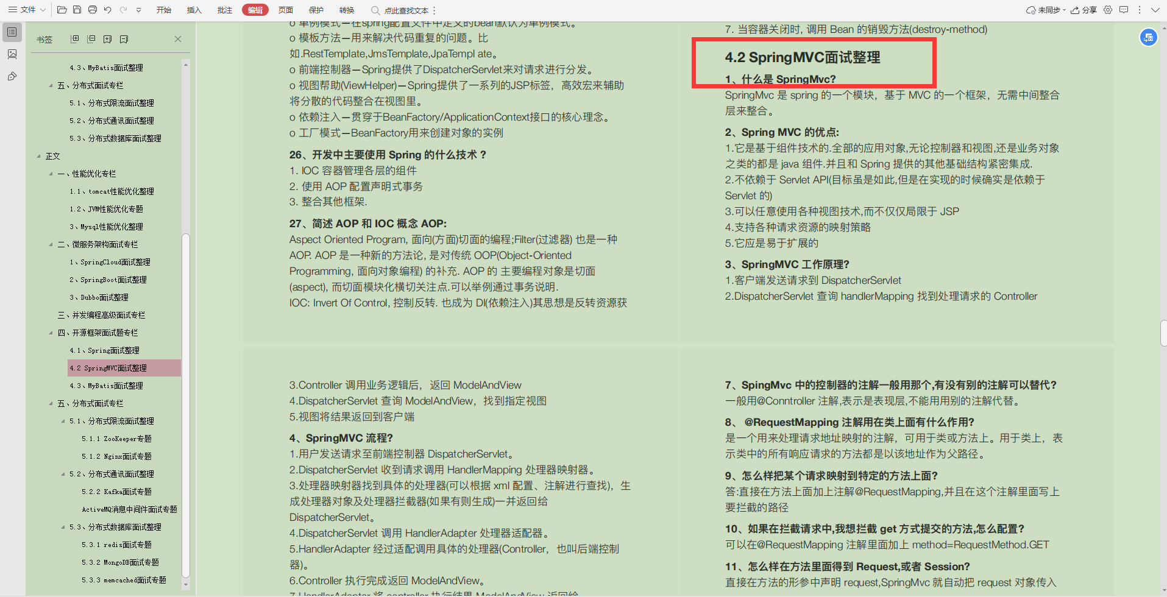1167x597 pixels.
Task: Redo the last undone action
Action: [123, 10]
